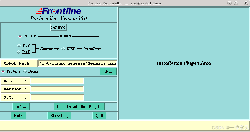Click Load Installation Plug-in button

pyautogui.click(x=79, y=107)
